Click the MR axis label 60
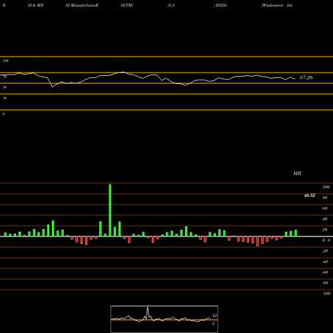 [x=324, y=208]
